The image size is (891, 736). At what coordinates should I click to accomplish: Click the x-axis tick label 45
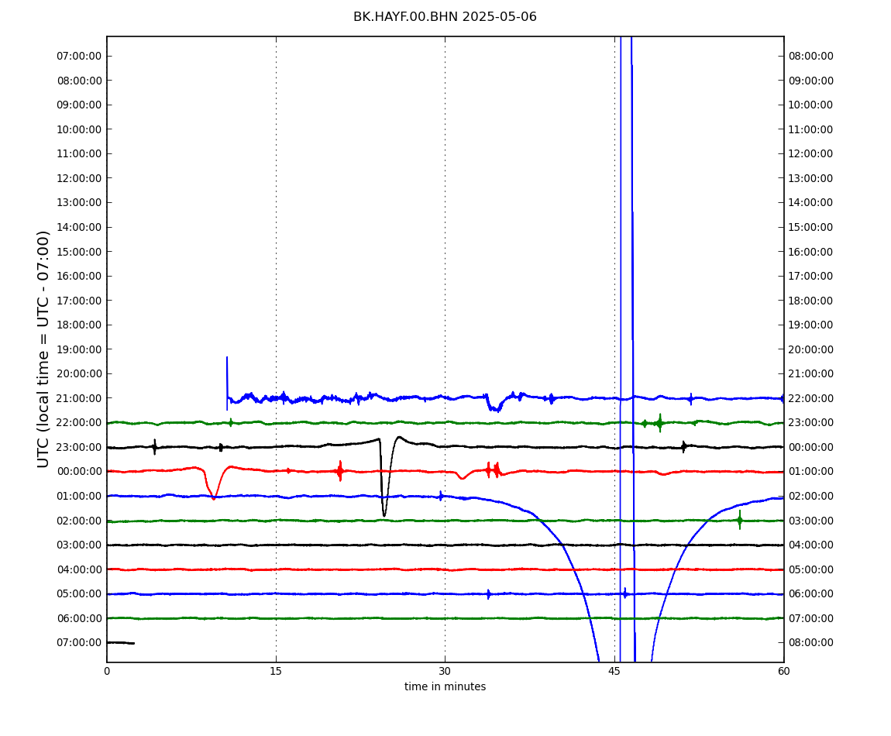614,671
